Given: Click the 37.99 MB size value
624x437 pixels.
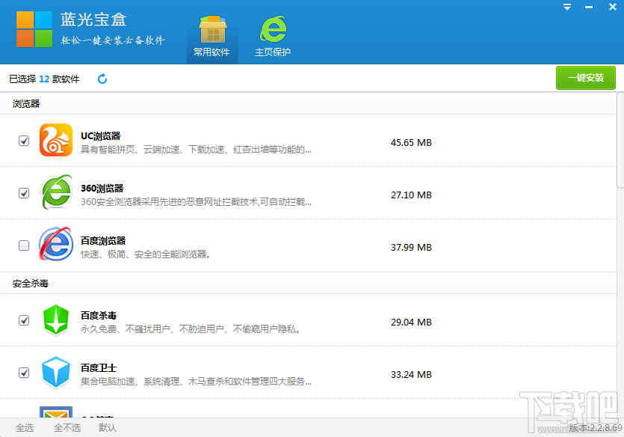Looking at the screenshot, I should [411, 248].
